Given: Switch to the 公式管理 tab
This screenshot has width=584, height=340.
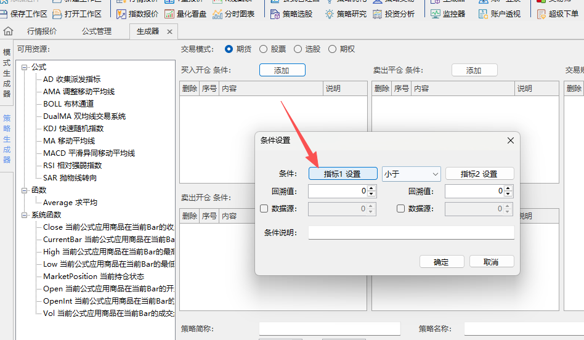Looking at the screenshot, I should [97, 31].
